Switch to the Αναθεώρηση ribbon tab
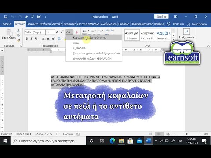The width and height of the screenshot is (211, 158). click(109, 24)
